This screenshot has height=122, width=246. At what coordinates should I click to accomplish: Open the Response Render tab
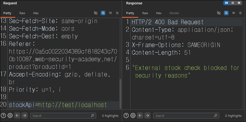pyautogui.click(x=174, y=13)
